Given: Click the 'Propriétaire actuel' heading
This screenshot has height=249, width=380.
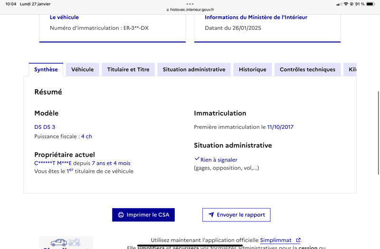Looking at the screenshot, I should (x=65, y=155).
